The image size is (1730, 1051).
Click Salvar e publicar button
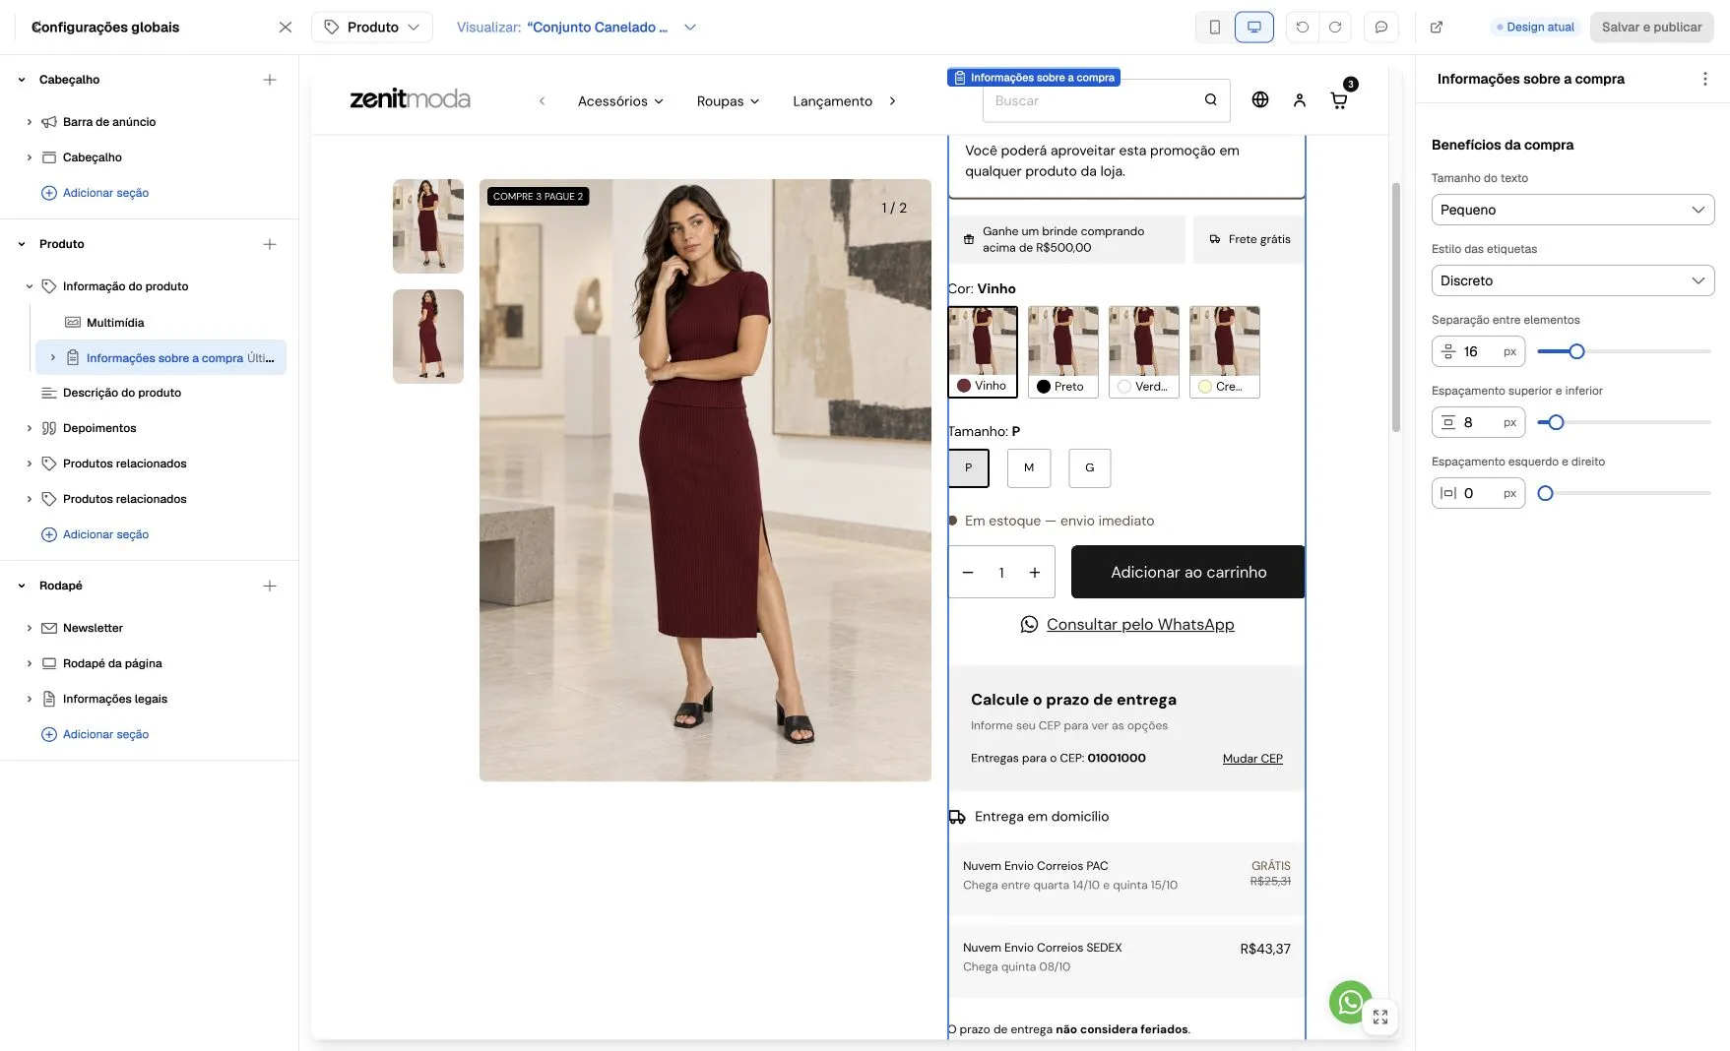pos(1651,28)
